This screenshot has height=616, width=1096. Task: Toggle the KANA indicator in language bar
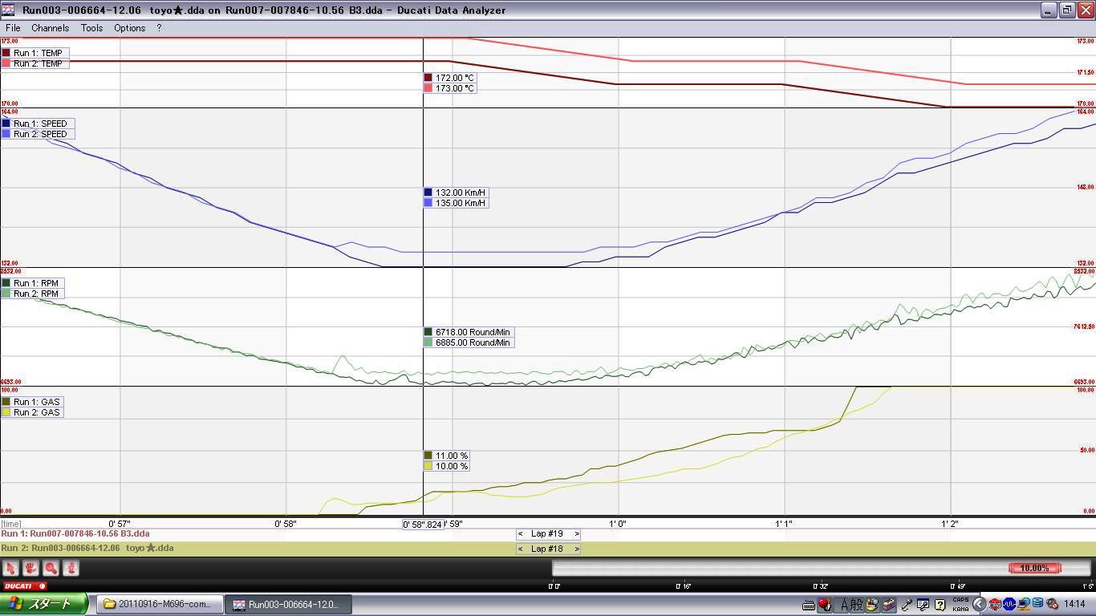(960, 610)
